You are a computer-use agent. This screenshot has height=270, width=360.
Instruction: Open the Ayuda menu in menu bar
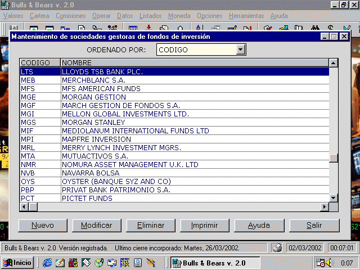[x=279, y=16]
